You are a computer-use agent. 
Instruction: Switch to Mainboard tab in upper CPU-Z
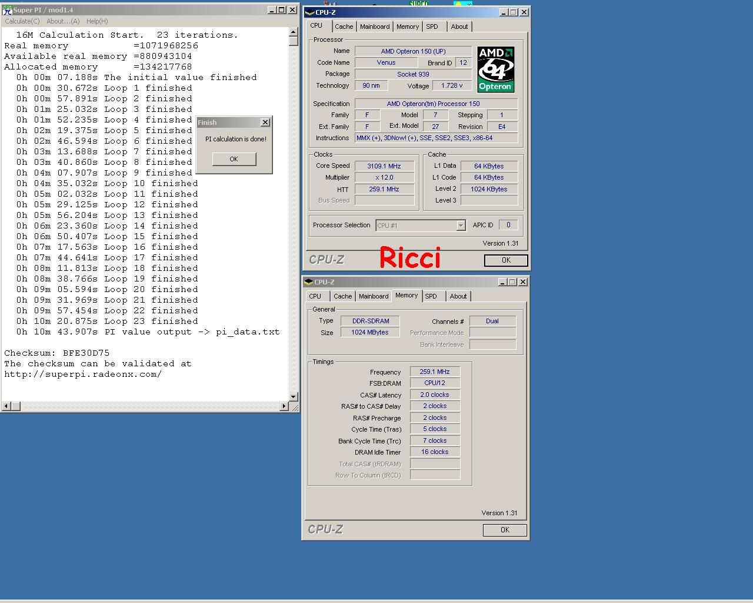pos(375,26)
